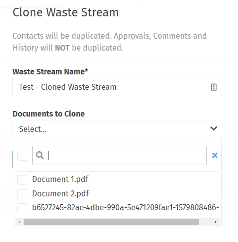Select the Document 2.pdf list entry
This screenshot has height=242, width=238.
coord(60,194)
